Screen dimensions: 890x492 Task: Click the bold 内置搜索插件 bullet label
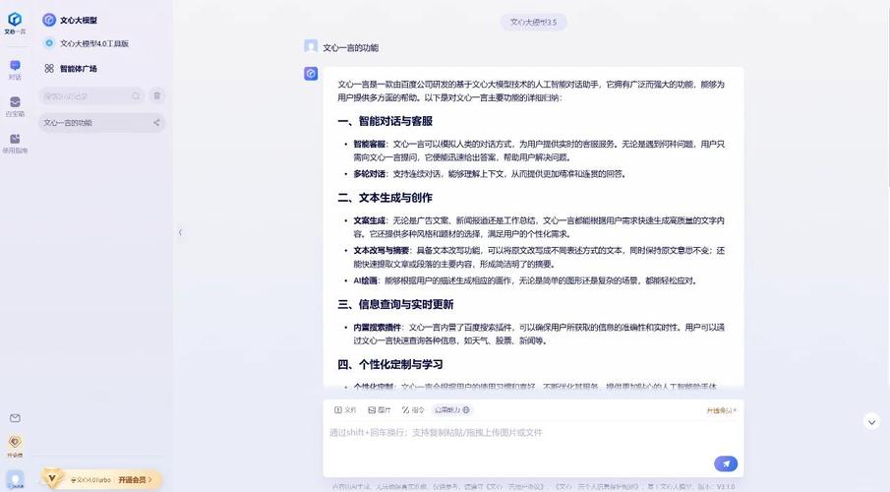tap(377, 328)
